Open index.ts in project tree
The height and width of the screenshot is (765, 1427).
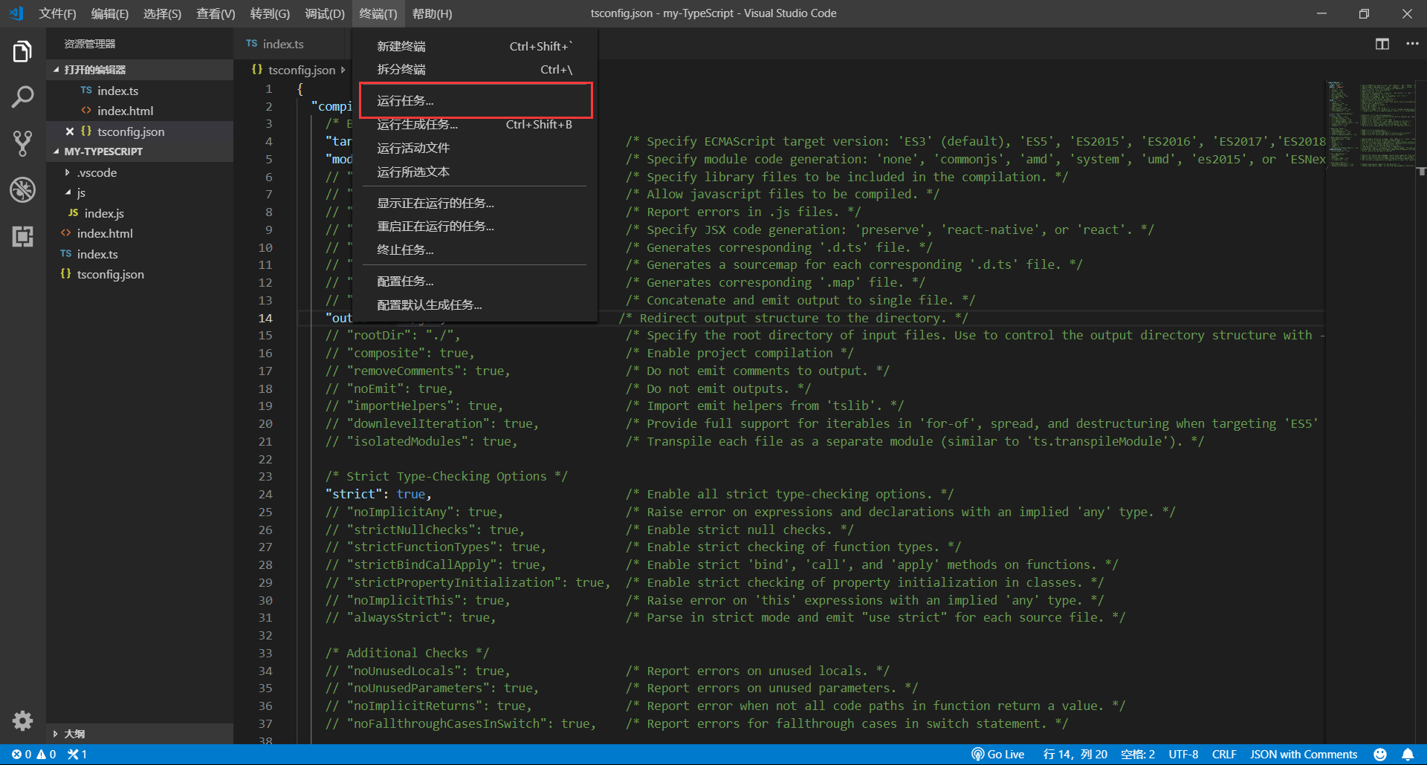(140, 254)
